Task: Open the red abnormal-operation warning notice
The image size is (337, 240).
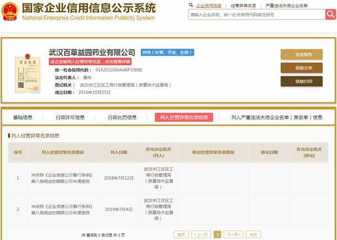Action: pos(90,61)
